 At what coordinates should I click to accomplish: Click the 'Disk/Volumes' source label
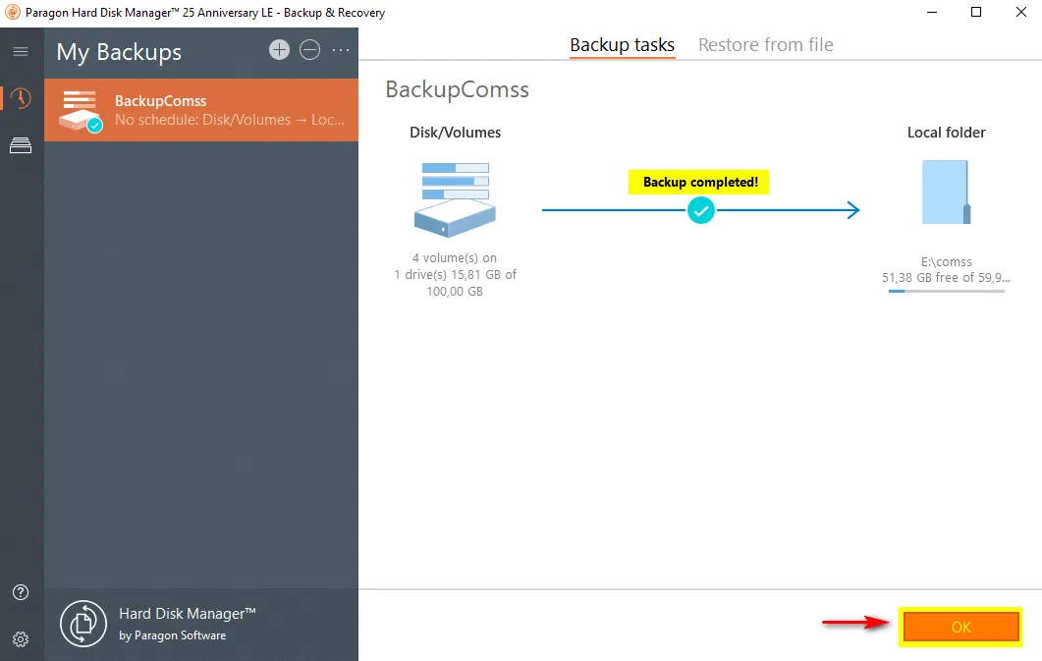pyautogui.click(x=456, y=133)
